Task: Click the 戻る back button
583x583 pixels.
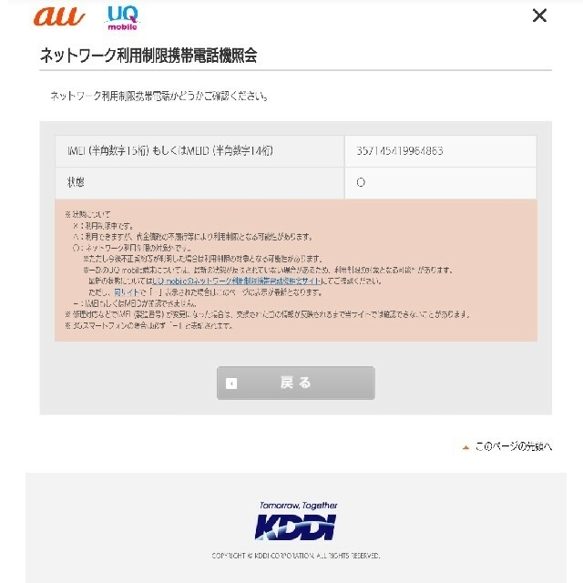Action: (x=295, y=383)
